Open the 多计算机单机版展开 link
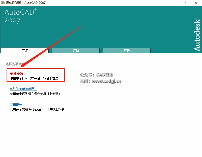202x157 pixels. click(23, 89)
